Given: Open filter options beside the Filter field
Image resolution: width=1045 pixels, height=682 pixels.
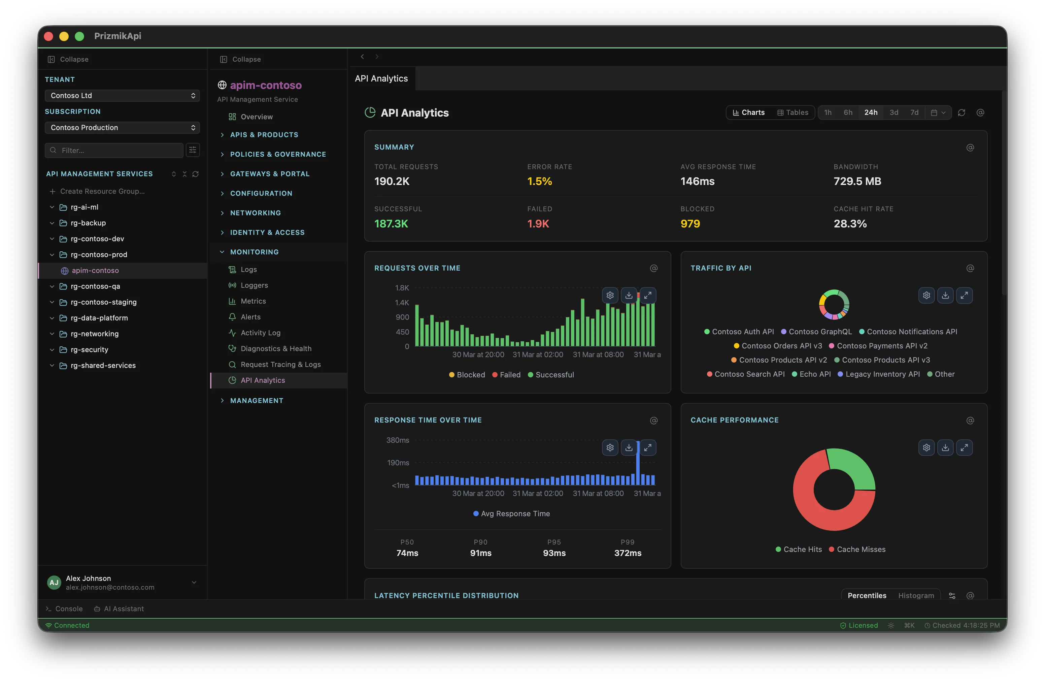Looking at the screenshot, I should tap(193, 150).
